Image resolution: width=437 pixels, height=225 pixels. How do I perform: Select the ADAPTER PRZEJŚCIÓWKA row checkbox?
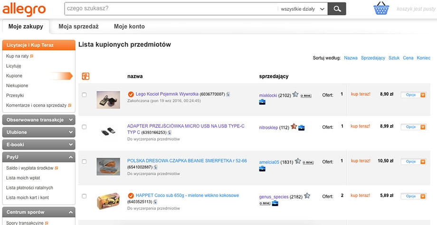click(x=85, y=127)
